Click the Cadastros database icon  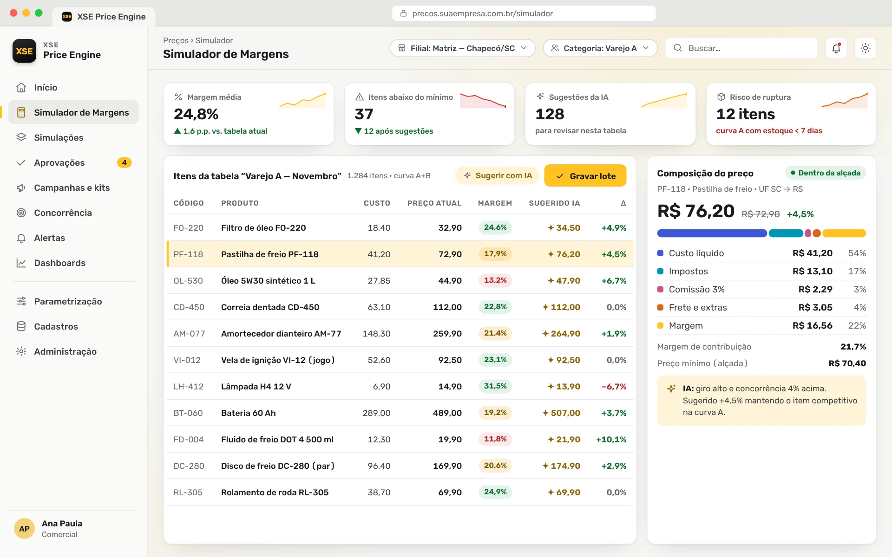21,326
